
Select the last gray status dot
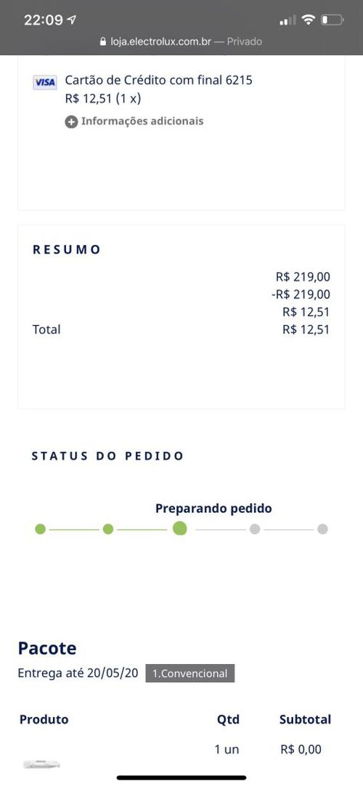tap(323, 529)
